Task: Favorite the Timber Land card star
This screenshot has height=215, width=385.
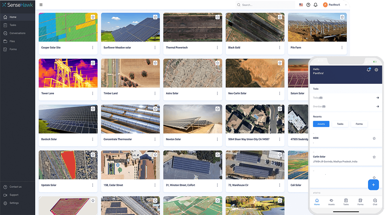Action: point(155,63)
